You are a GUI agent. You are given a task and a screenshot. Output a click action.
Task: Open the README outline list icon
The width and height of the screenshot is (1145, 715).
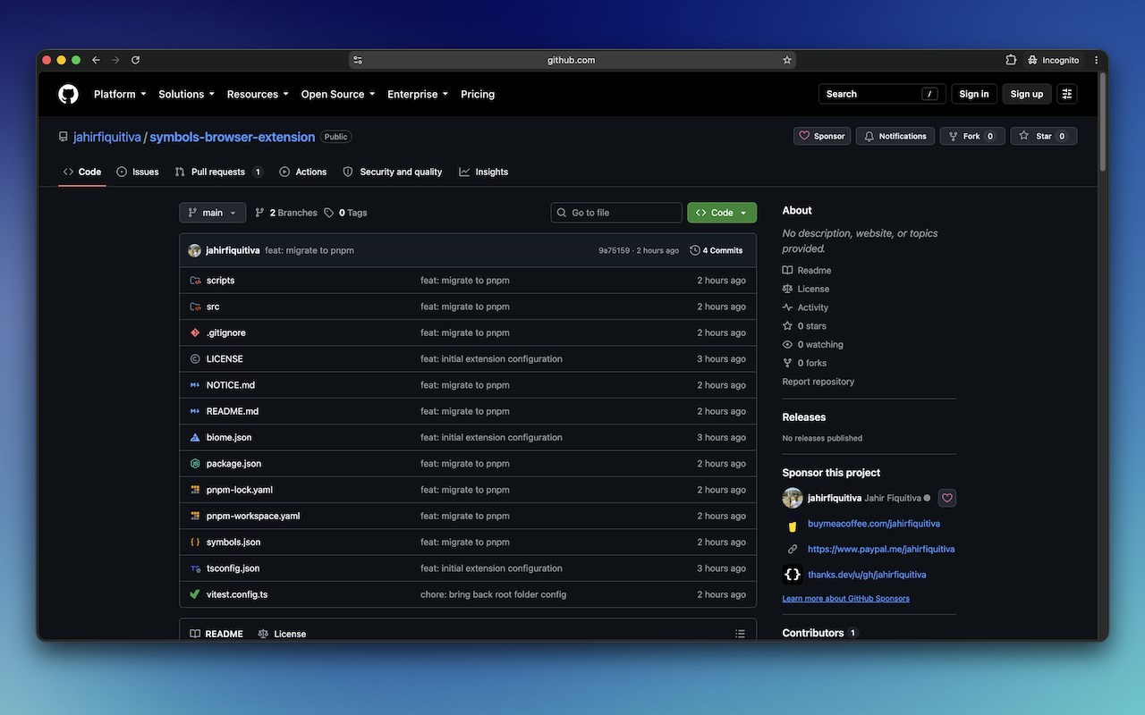click(x=740, y=634)
